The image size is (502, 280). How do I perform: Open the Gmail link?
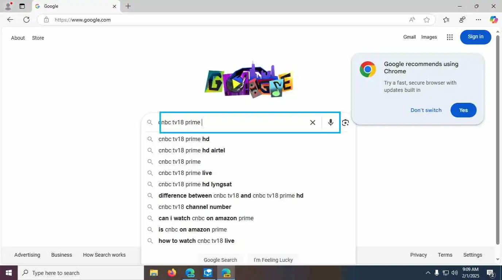coord(409,37)
